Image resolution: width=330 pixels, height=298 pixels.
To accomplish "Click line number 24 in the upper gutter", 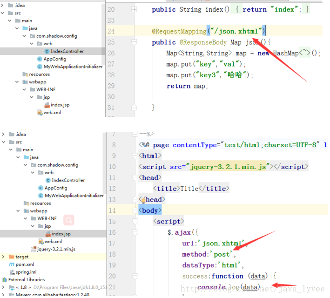I will (111, 31).
